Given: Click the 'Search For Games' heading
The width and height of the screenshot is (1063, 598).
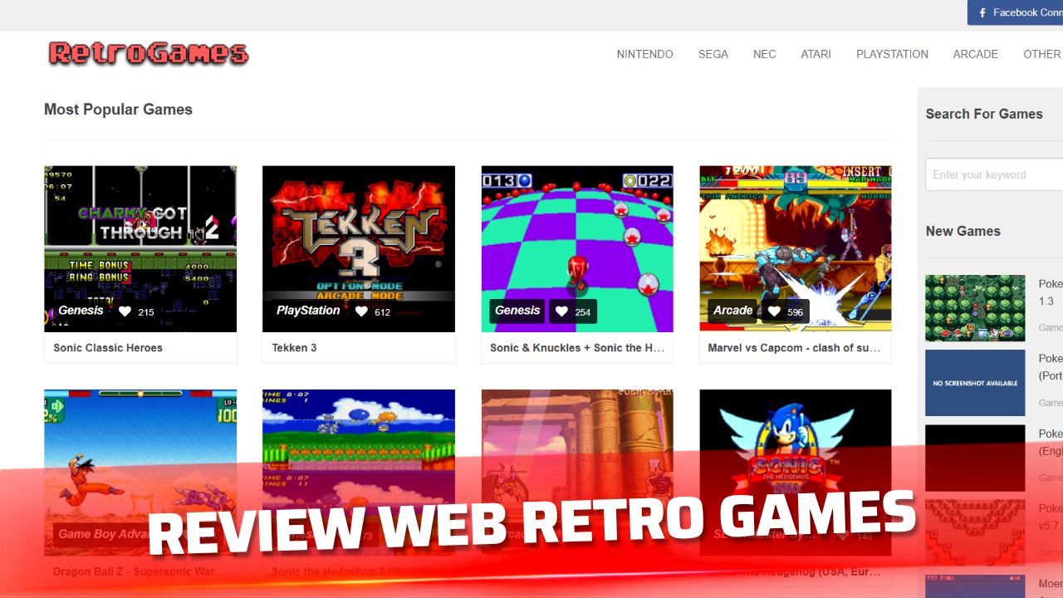Looking at the screenshot, I should pos(984,114).
